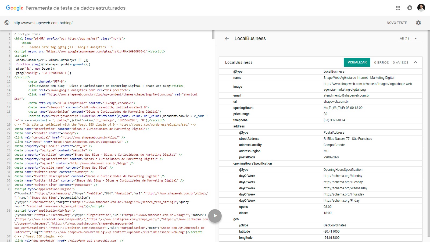This screenshot has width=430, height=242.
Task: Click the robots meta on line 22
Action: click(46, 133)
